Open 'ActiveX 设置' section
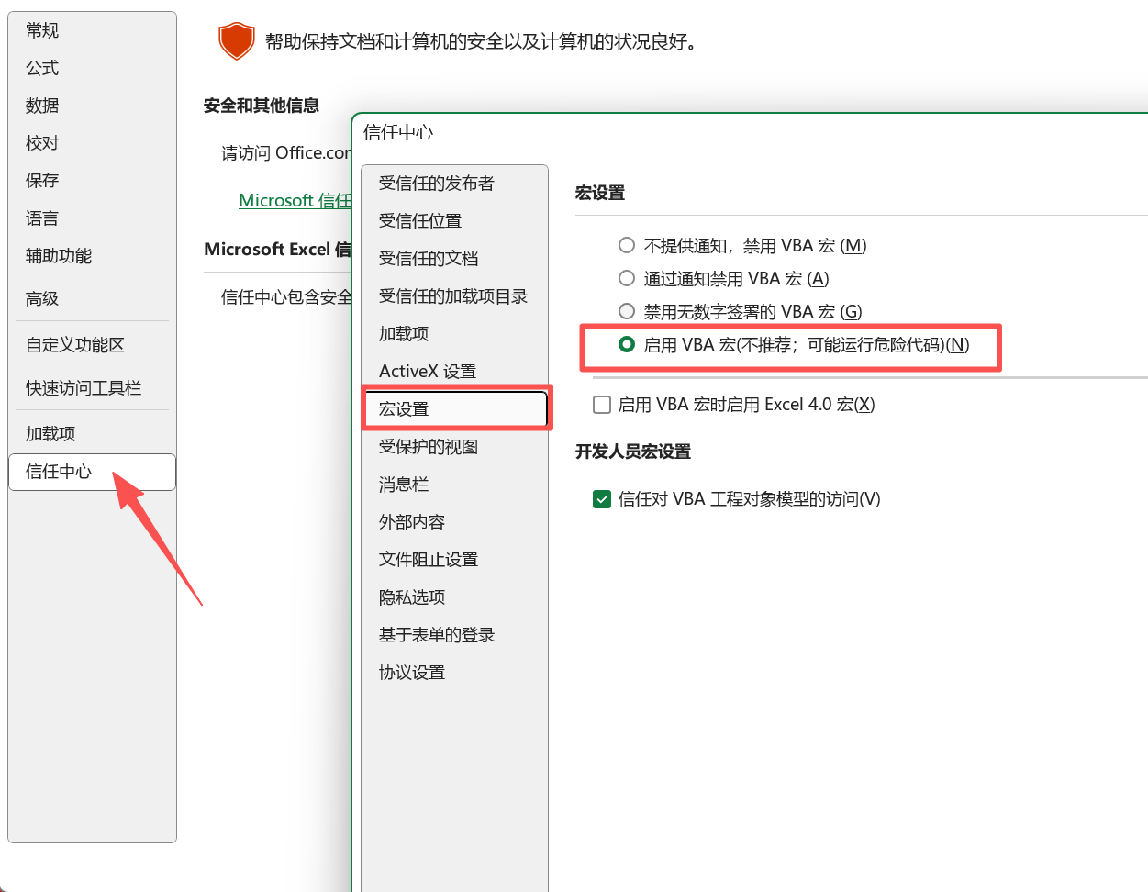 [x=428, y=372]
